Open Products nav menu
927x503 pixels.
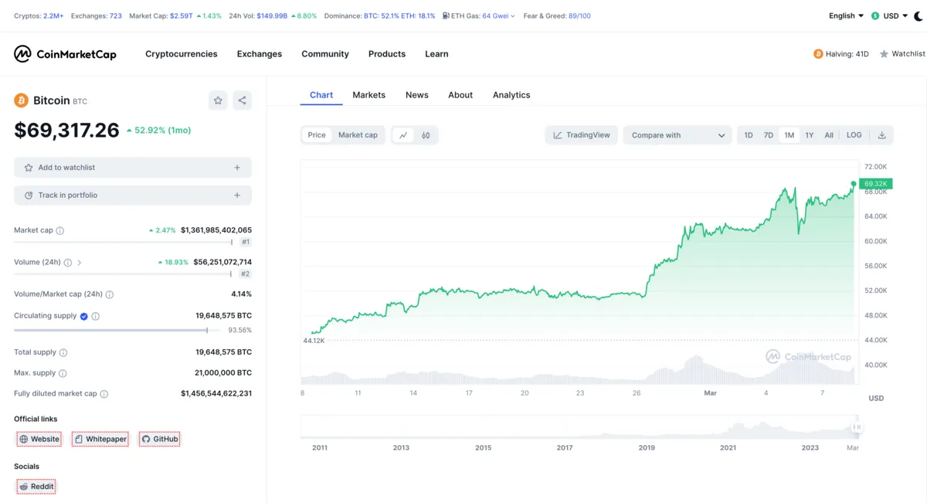[x=387, y=54]
